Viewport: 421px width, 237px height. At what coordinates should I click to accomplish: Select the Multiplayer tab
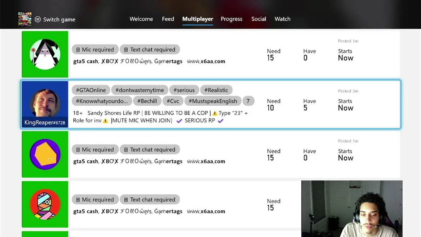[x=198, y=19]
